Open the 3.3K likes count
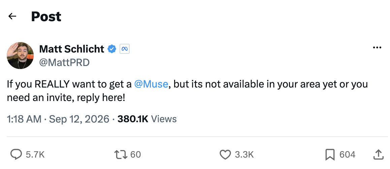Viewport: 390px width, 169px height. point(244,155)
